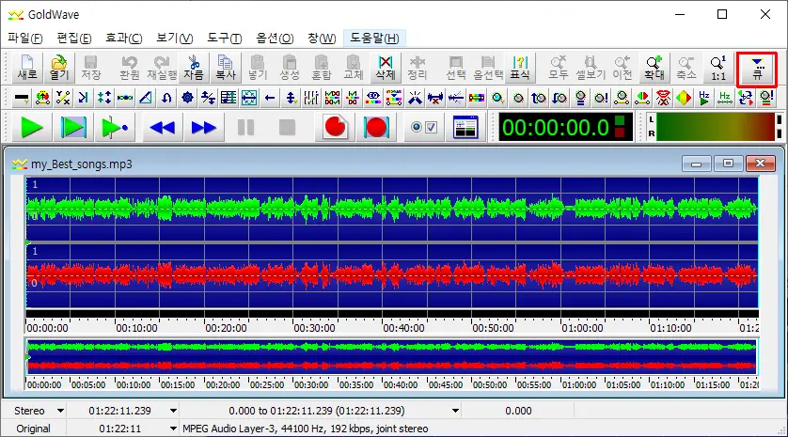Apply the Censor black bar effect

point(22,98)
